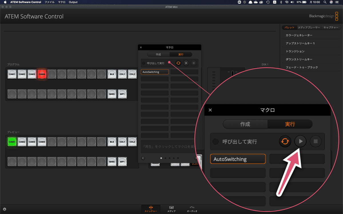The height and width of the screenshot is (214, 343).
Task: Click the プレビュー section label
Action: pyautogui.click(x=13, y=132)
